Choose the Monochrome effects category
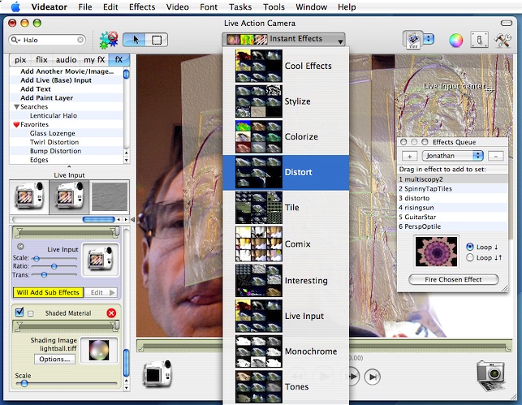This screenshot has height=405, width=522. pos(286,351)
